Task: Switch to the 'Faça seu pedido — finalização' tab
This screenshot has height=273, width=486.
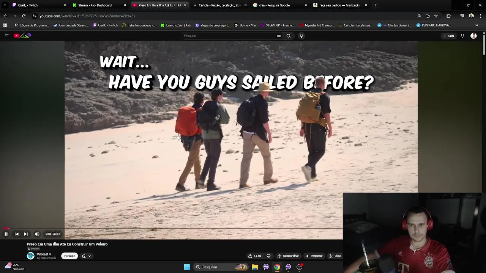Action: click(x=340, y=5)
